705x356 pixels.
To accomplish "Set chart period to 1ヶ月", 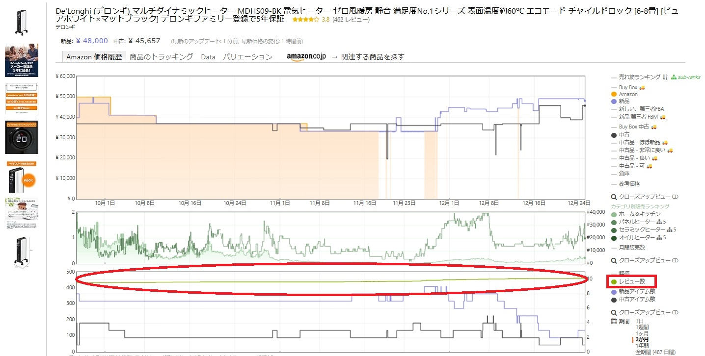I will coord(642,333).
